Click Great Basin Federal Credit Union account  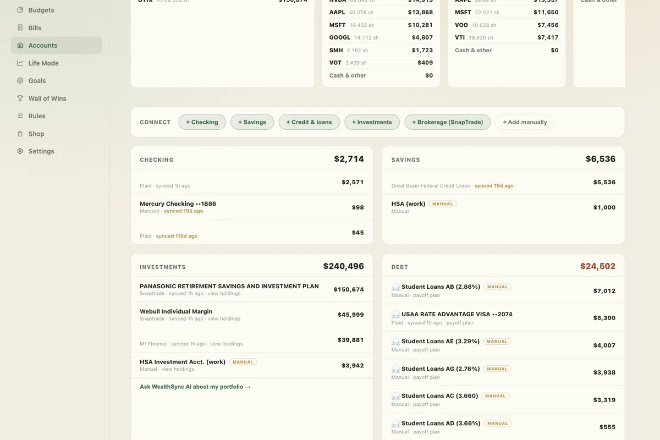click(503, 182)
